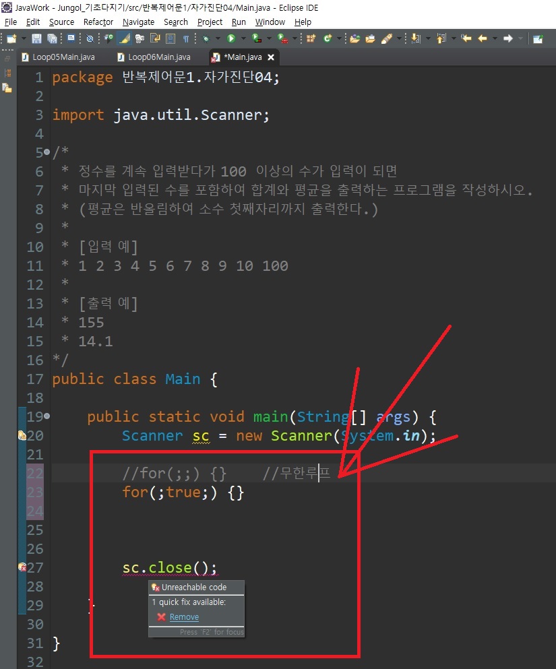The height and width of the screenshot is (669, 556).
Task: Click the Open Task folder icon
Action: point(371,39)
